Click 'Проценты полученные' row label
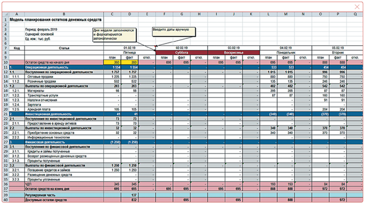This screenshot has height=203, width=365. pos(44,161)
